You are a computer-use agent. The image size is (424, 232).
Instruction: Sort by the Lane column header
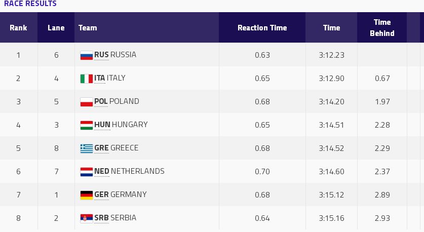coord(56,28)
